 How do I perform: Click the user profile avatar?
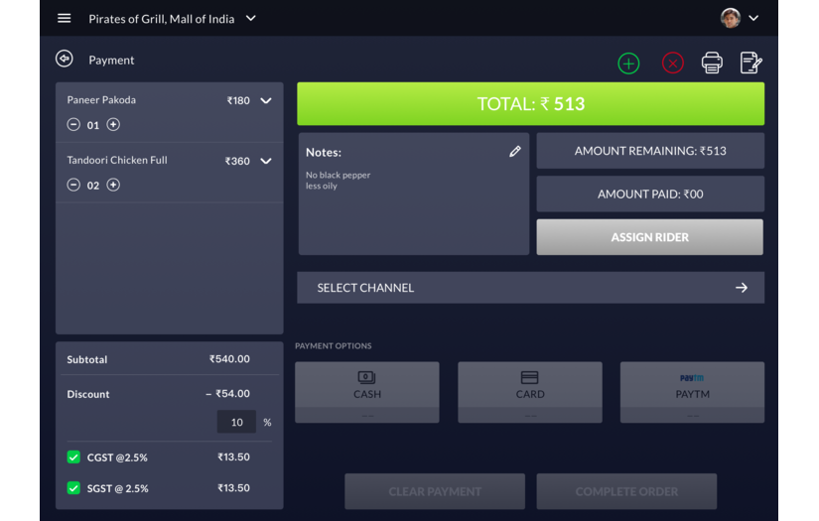[x=731, y=18]
